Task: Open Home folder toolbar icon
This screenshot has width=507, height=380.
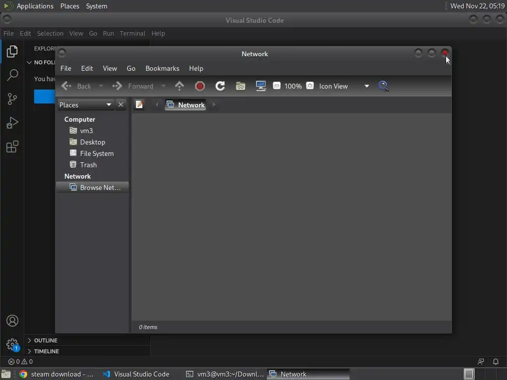Action: [x=241, y=86]
